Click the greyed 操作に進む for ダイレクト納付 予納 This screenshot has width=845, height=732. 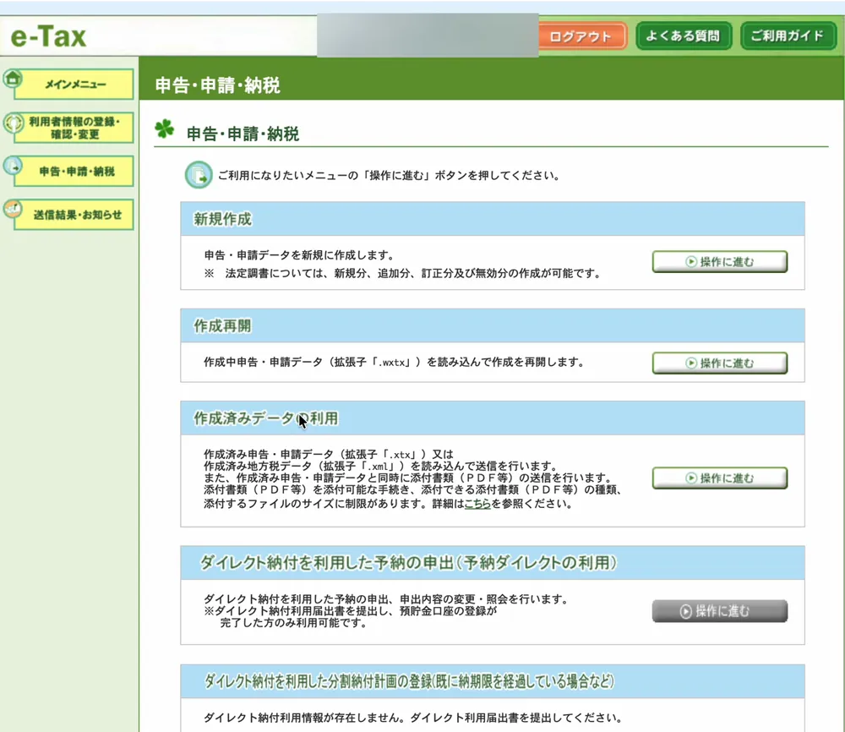pyautogui.click(x=719, y=611)
